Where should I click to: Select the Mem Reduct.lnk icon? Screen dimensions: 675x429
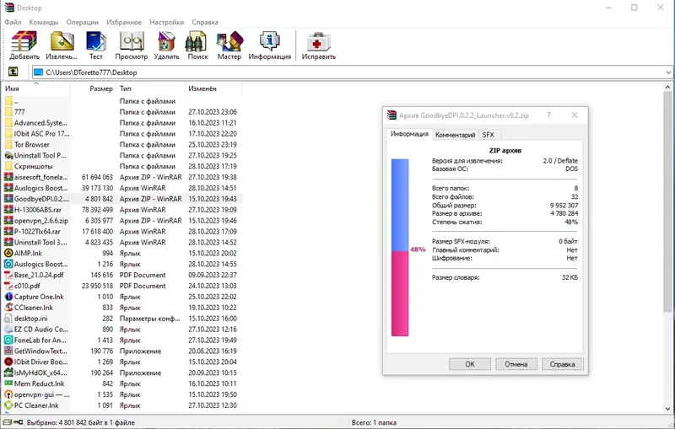(x=8, y=383)
